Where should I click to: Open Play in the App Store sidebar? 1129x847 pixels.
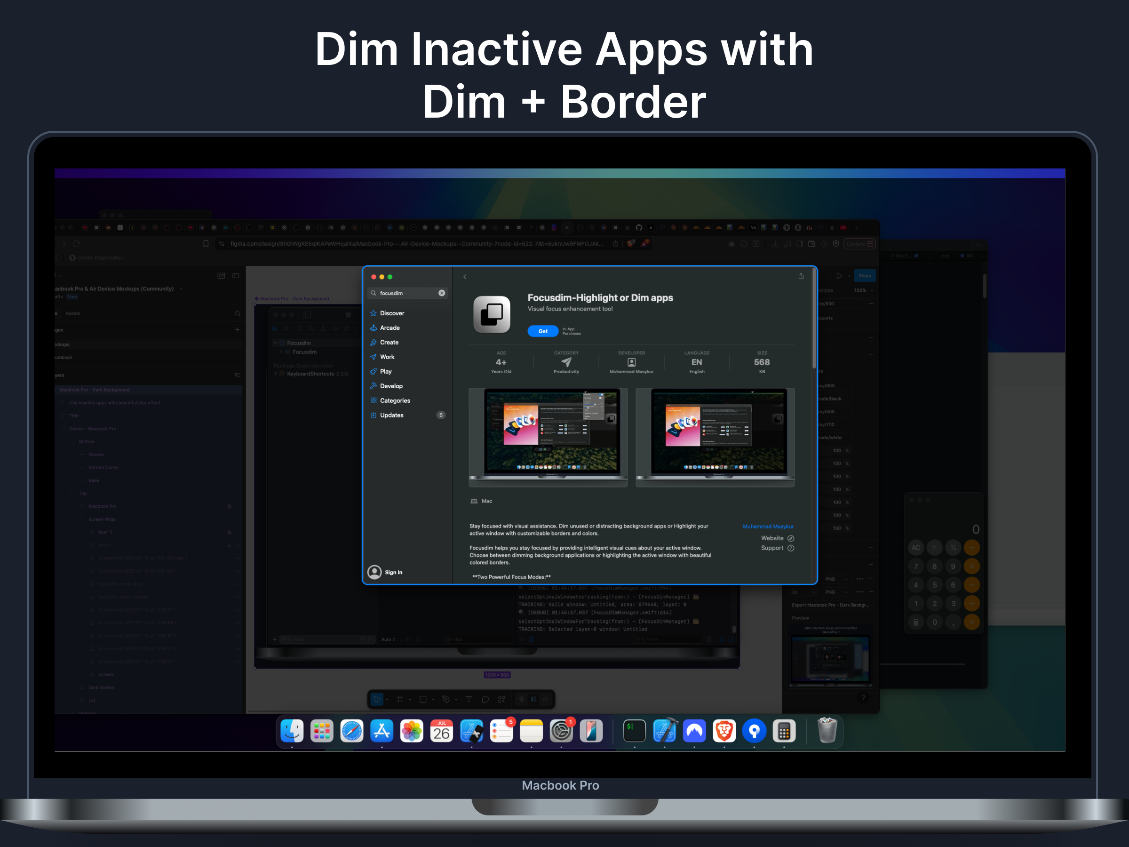(x=407, y=371)
